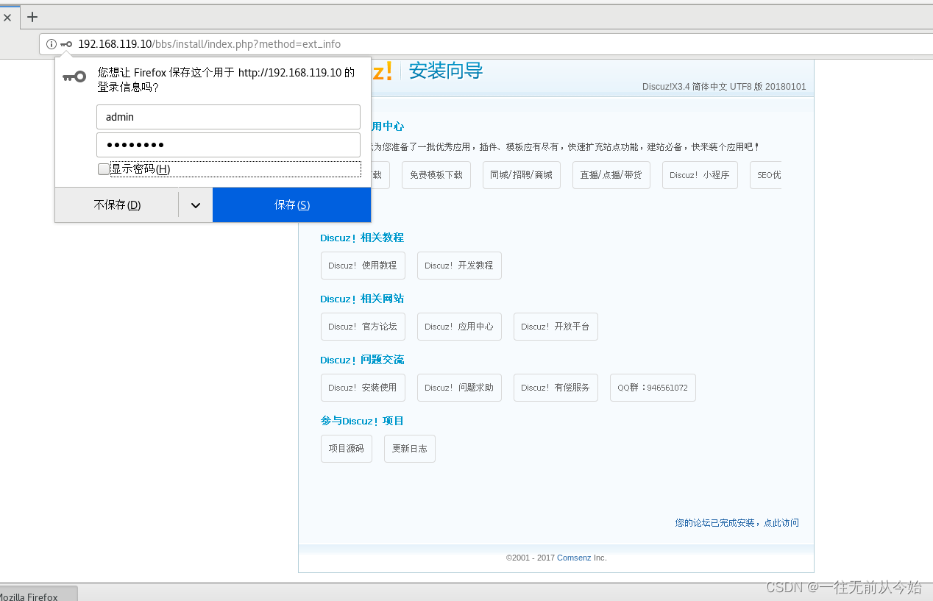Open a new tab with the plus icon
This screenshot has width=933, height=601.
click(32, 17)
